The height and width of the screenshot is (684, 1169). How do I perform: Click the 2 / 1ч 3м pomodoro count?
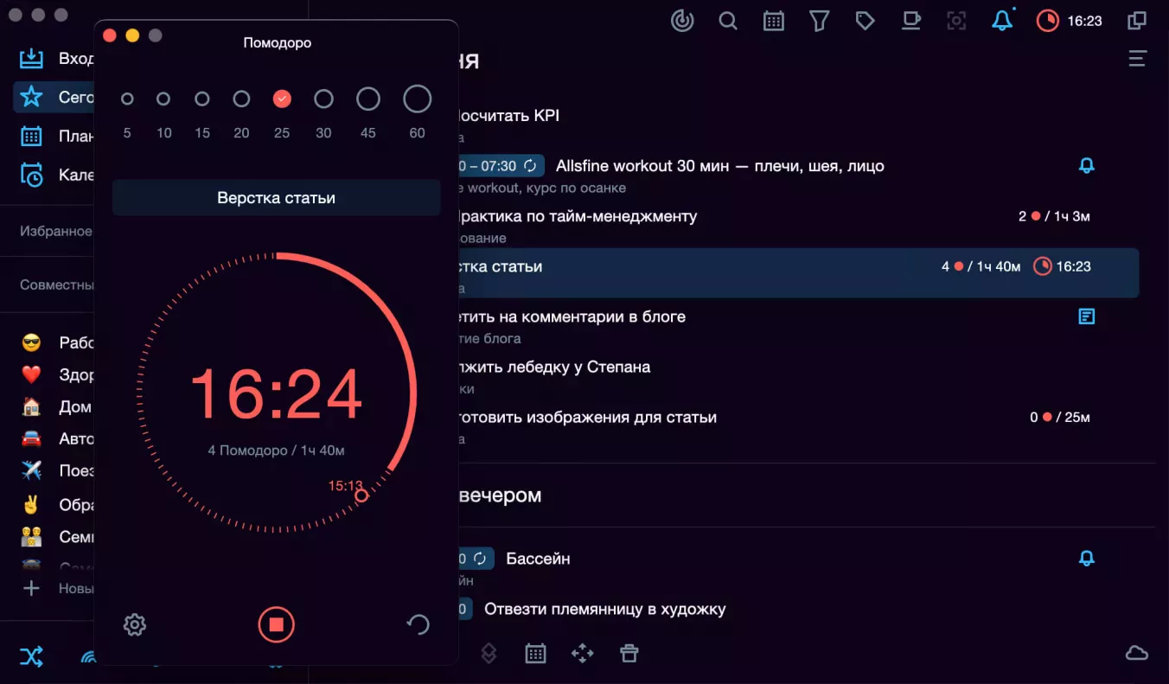(x=1054, y=216)
